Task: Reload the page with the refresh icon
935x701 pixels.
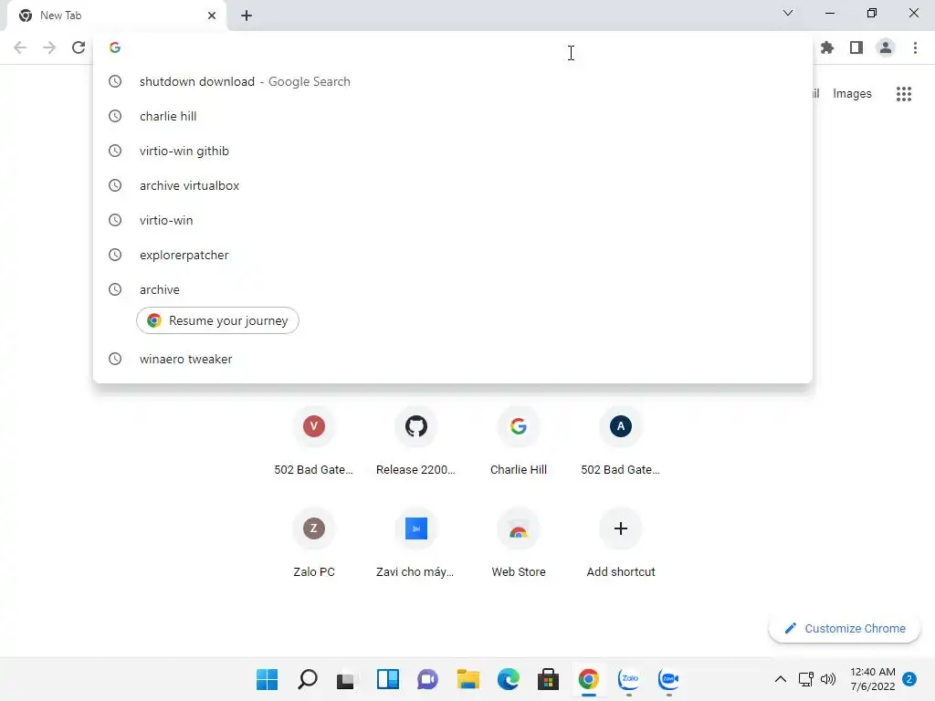Action: [x=79, y=47]
